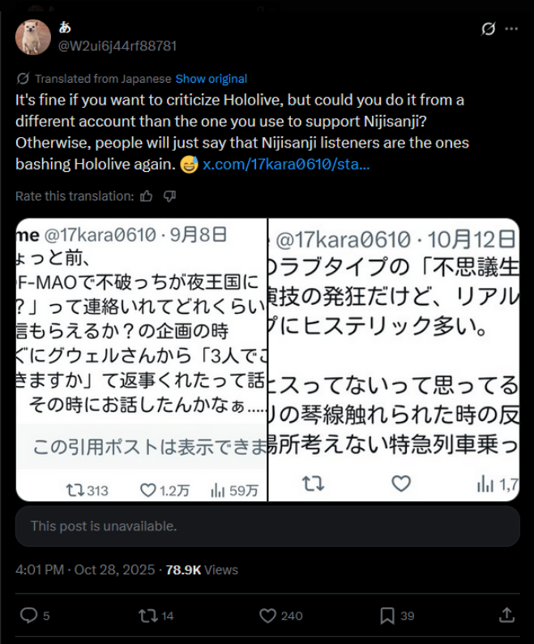Open the share icon on the post
This screenshot has height=644, width=534.
click(x=506, y=616)
